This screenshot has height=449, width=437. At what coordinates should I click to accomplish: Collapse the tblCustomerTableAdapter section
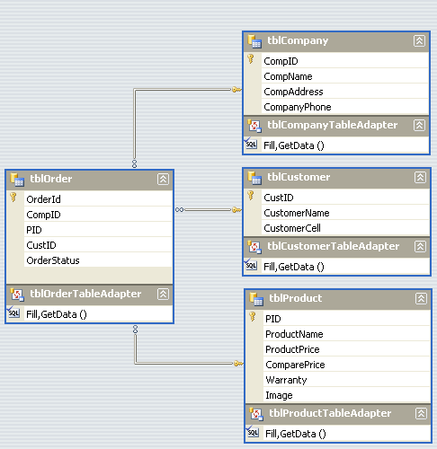tap(420, 247)
